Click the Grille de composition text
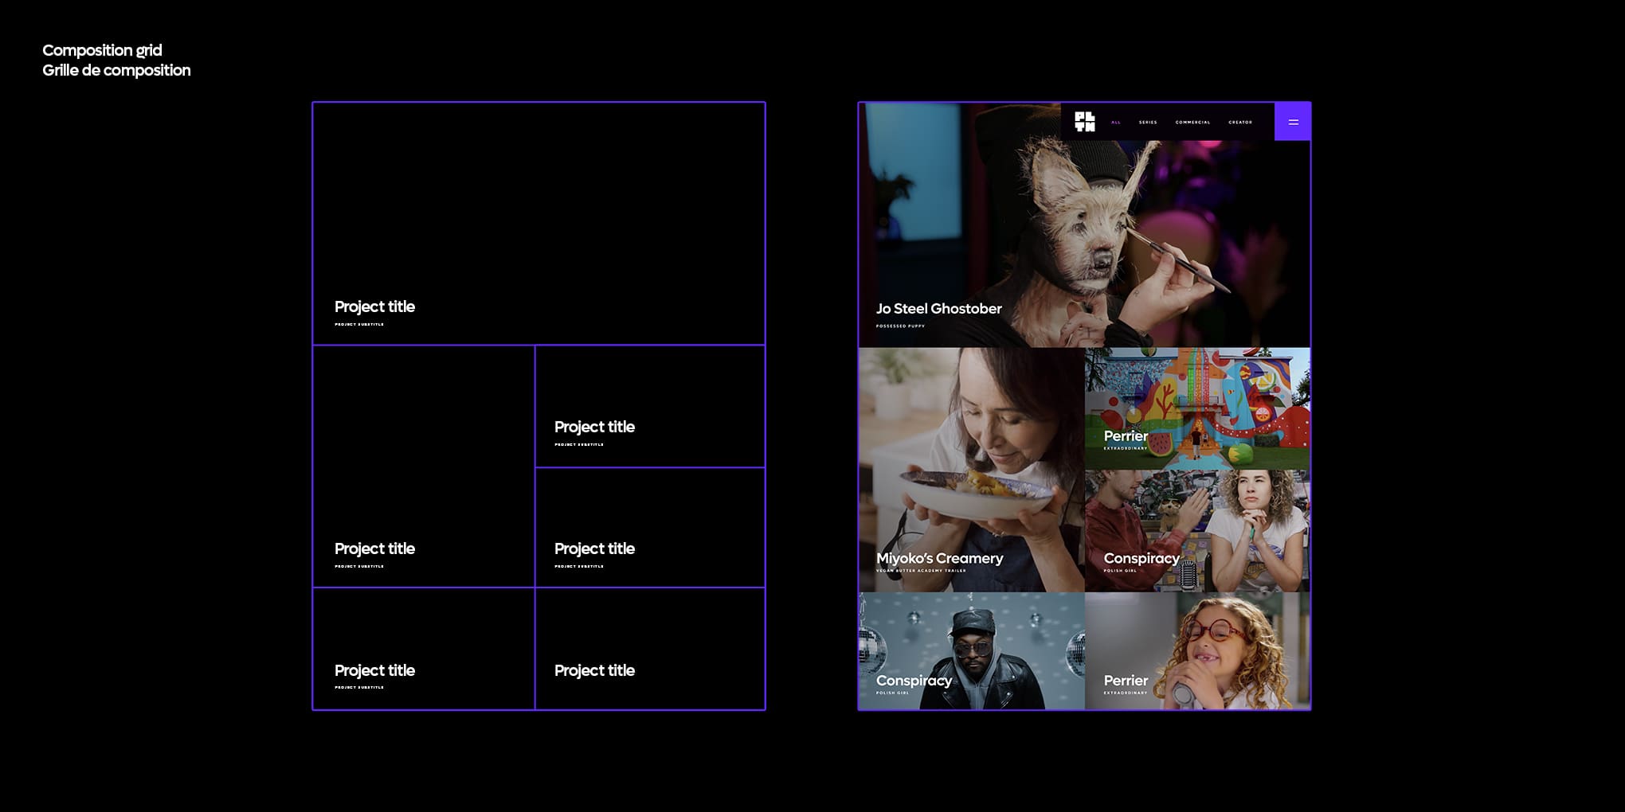The image size is (1625, 812). (x=116, y=70)
